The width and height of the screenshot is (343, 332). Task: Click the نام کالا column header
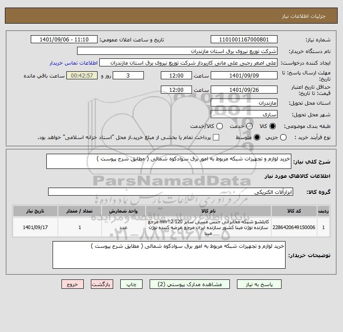[208, 211]
